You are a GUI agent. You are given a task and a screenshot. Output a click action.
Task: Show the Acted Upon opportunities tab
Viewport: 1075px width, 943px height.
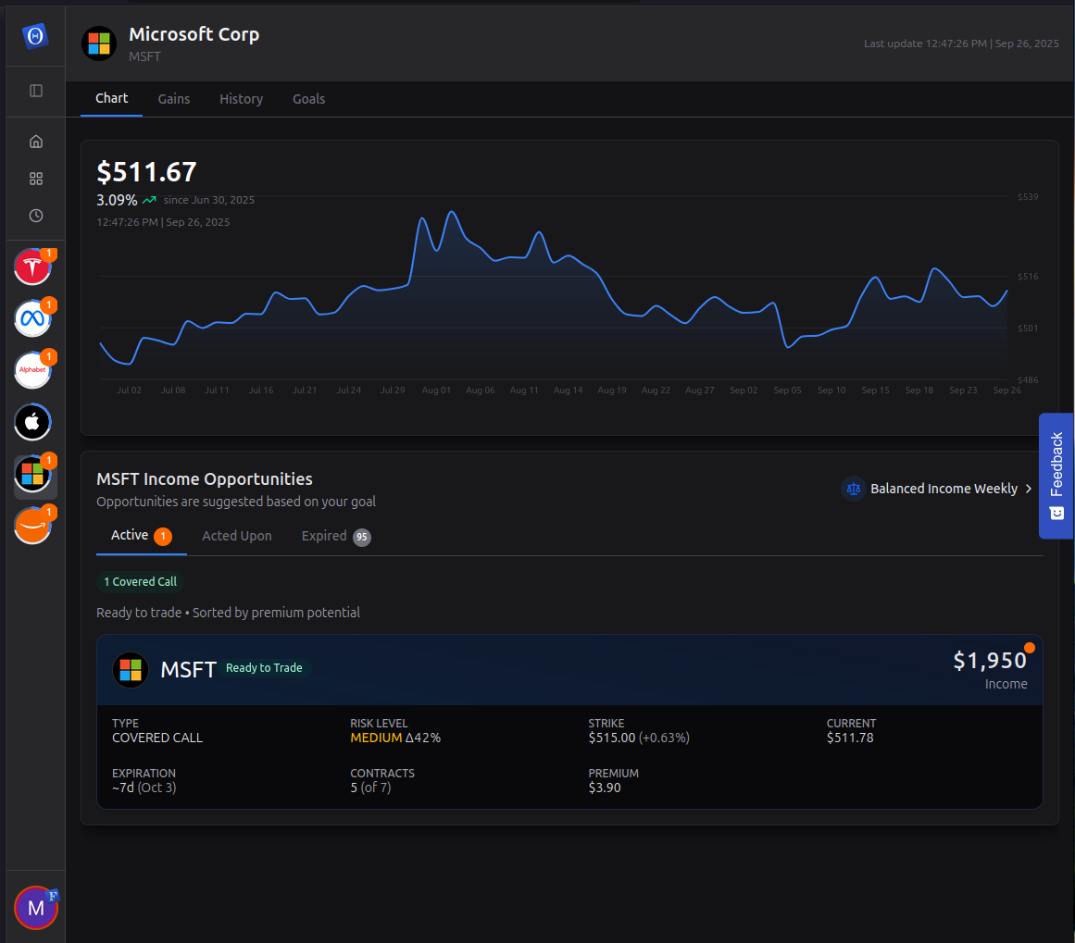[x=237, y=536]
